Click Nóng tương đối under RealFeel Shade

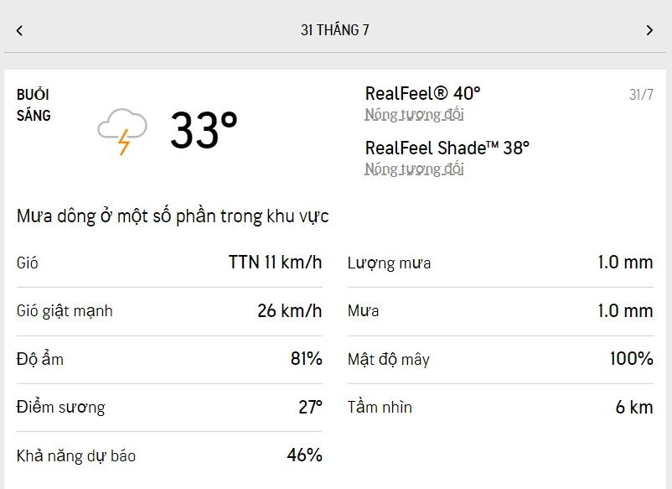pos(414,169)
